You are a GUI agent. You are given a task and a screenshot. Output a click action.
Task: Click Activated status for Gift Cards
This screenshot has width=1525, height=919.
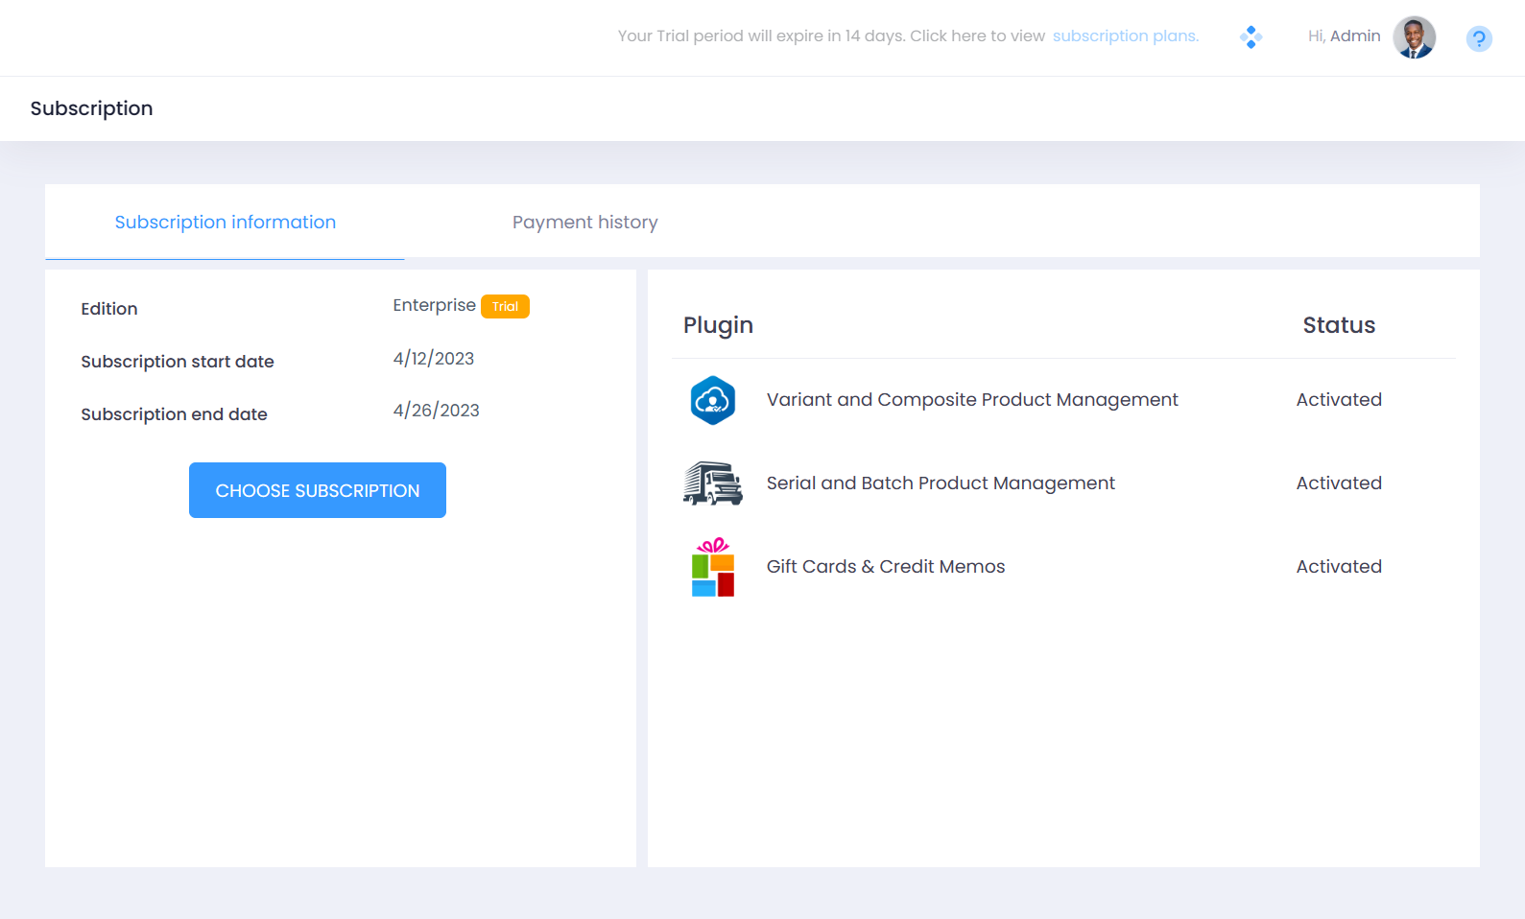coord(1338,567)
